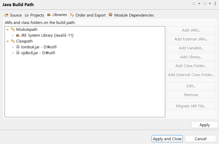
Task: Click the Source tab folder icon
Action: pos(6,15)
